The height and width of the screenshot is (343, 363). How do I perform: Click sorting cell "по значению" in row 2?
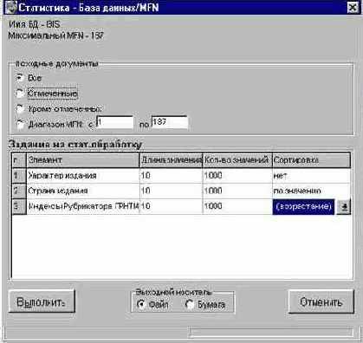[x=312, y=191]
